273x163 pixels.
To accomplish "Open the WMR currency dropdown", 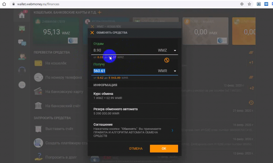I will [x=175, y=71].
